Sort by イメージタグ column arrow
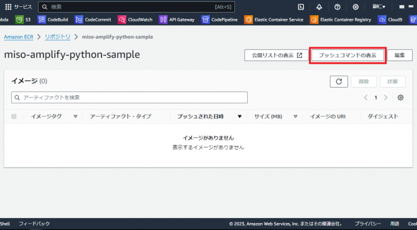Viewport: 417px width, 230px height. pos(76,117)
